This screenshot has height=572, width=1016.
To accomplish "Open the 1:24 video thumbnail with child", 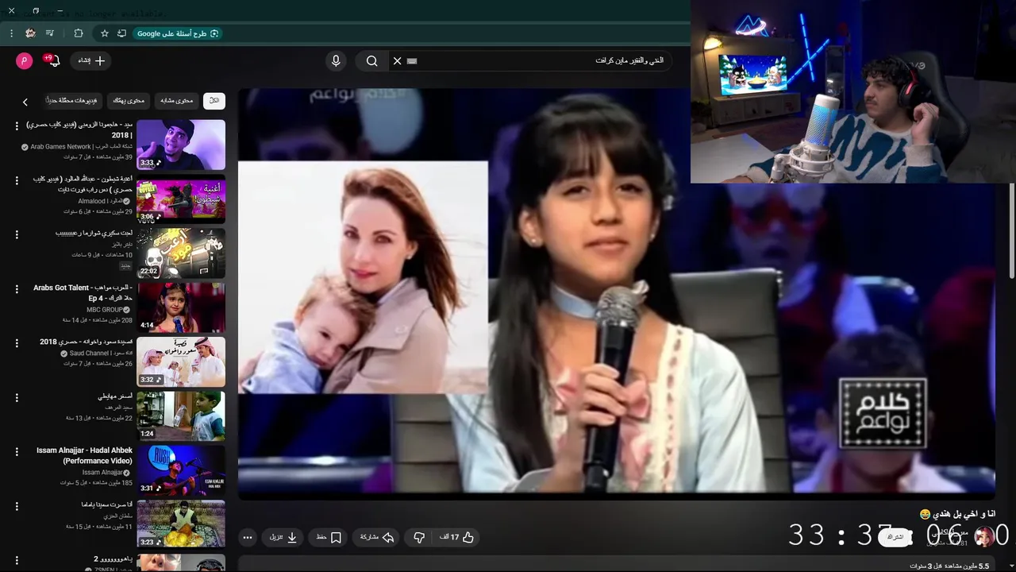I will 181,415.
